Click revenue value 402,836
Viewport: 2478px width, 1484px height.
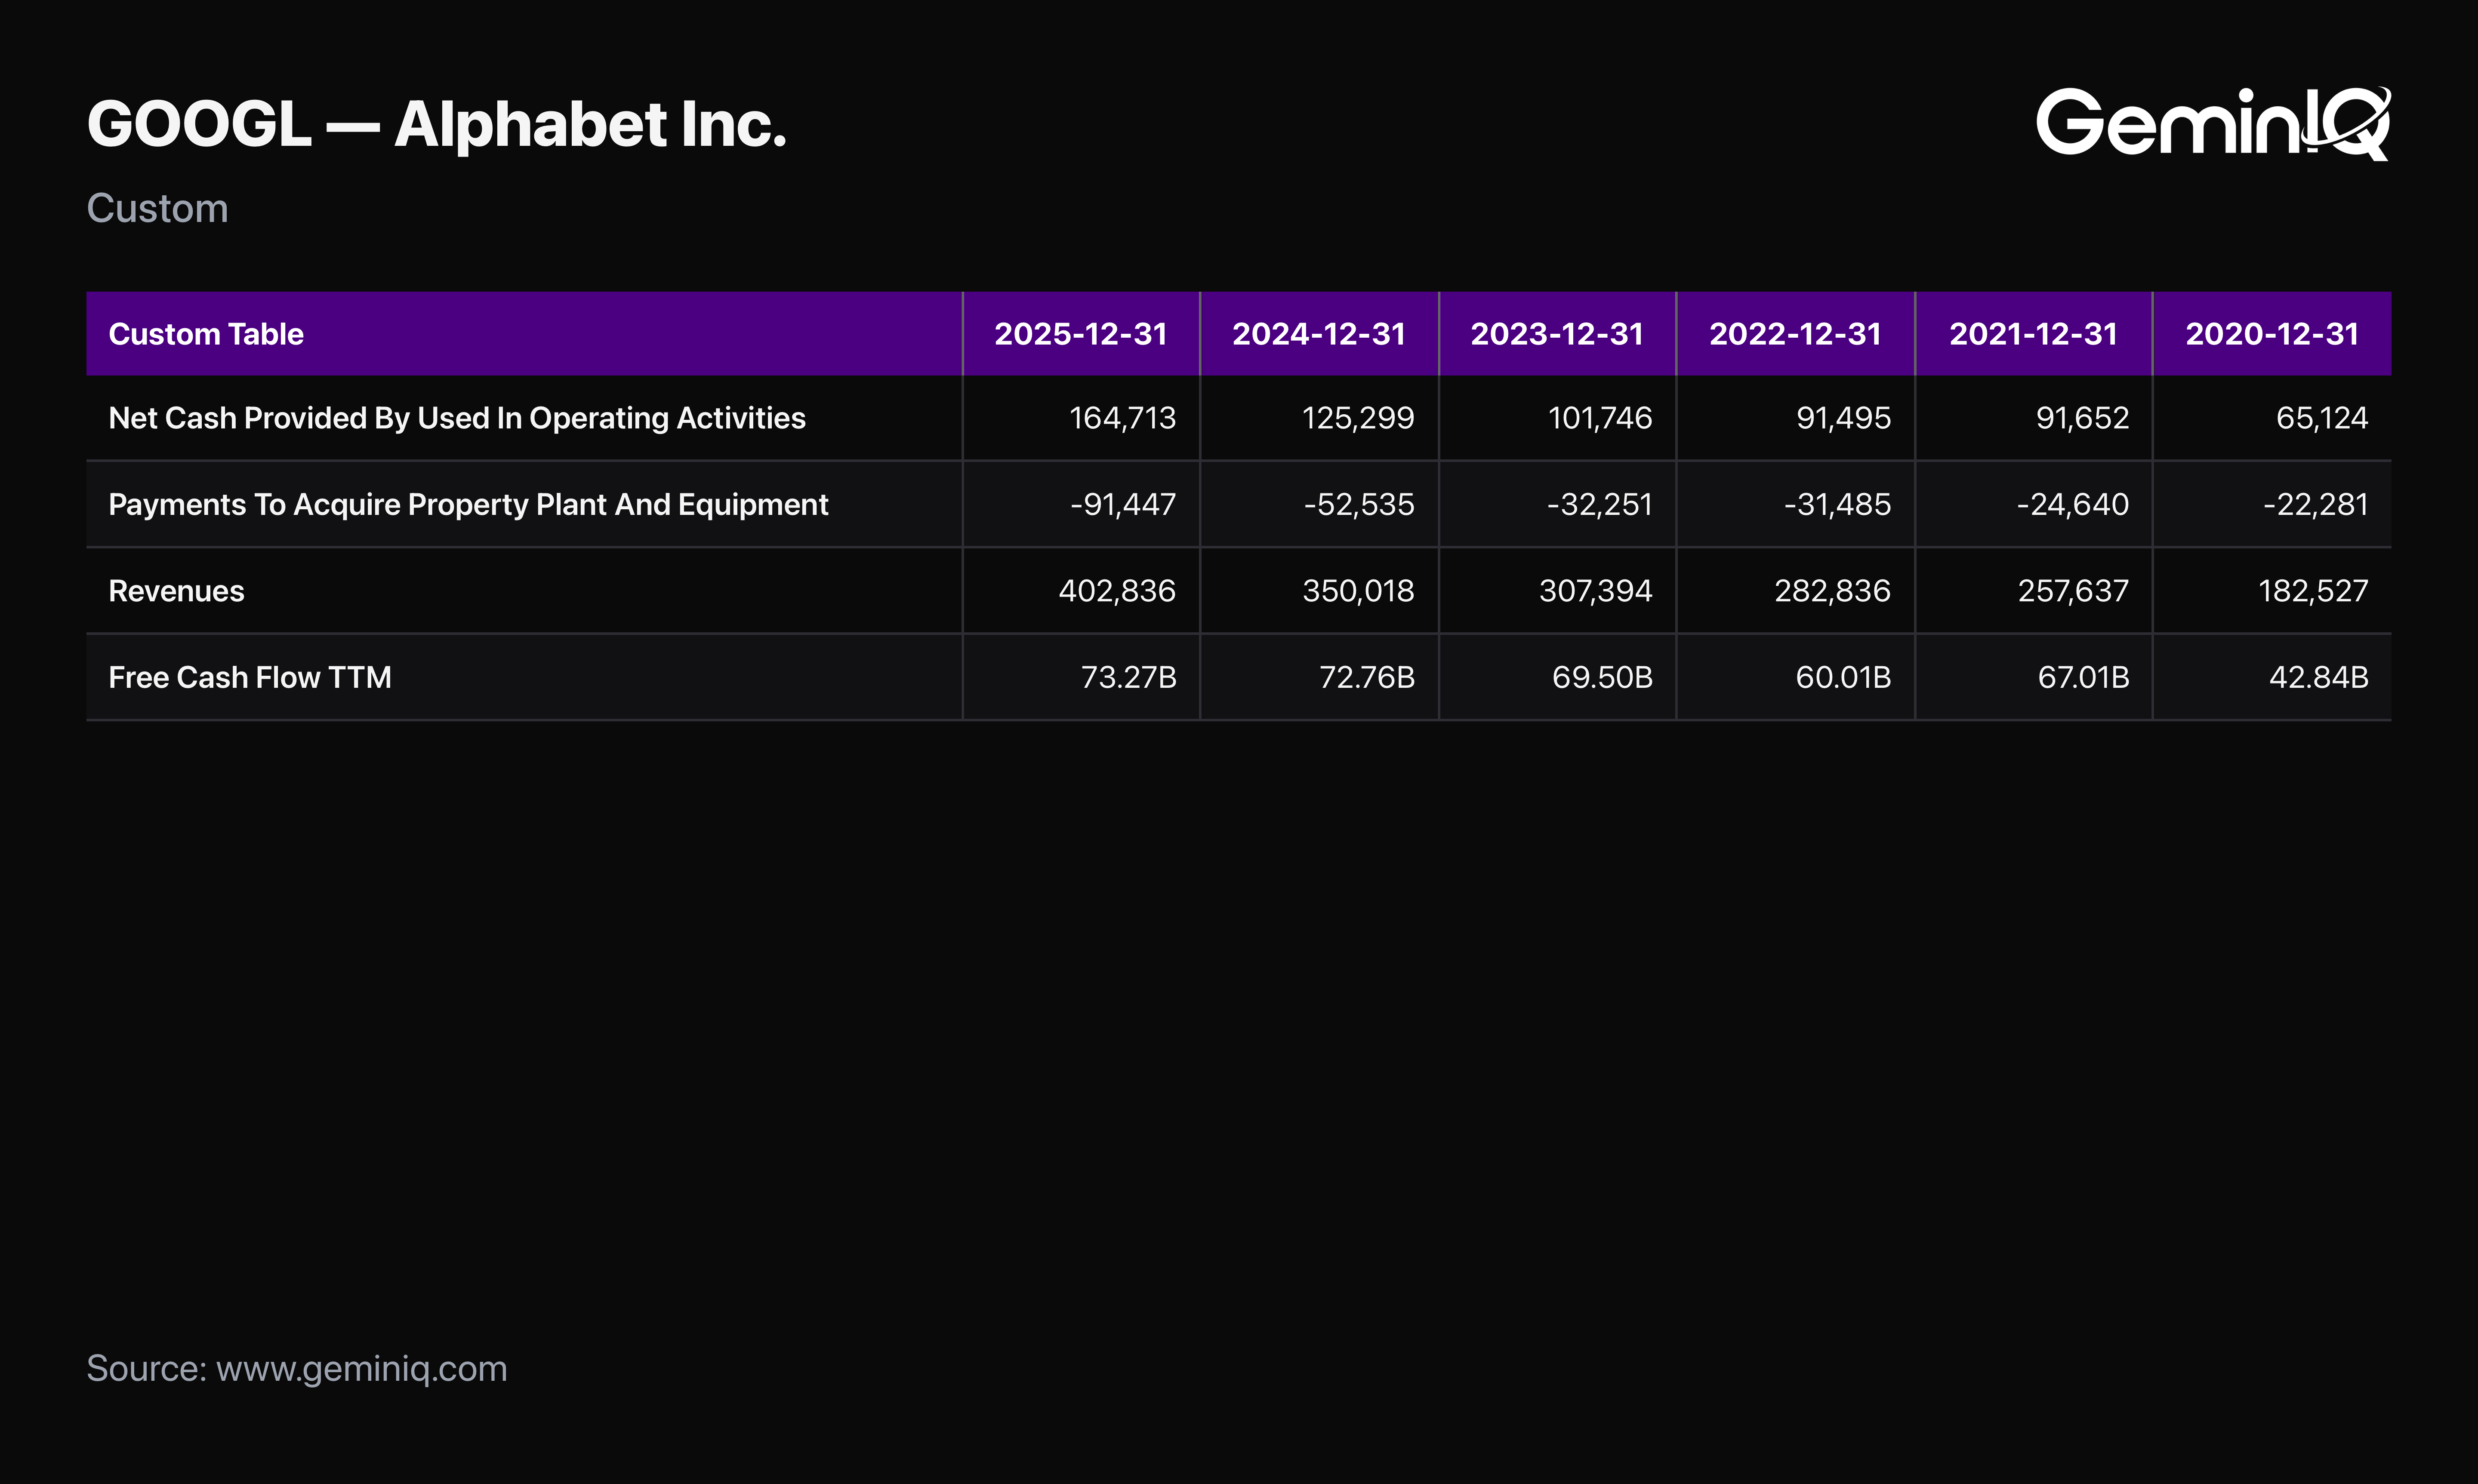tap(1117, 591)
